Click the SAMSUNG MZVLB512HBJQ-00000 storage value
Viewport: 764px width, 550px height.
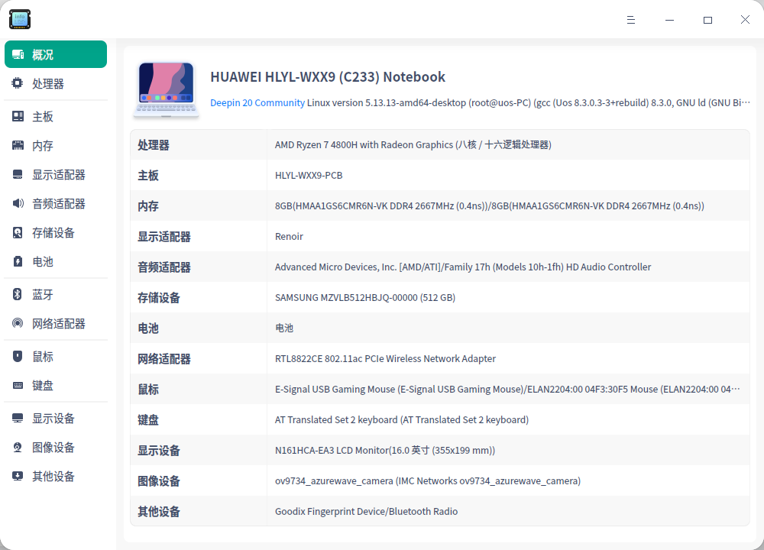click(x=365, y=298)
